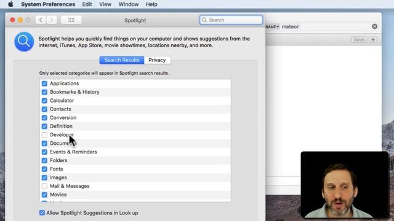Uncheck the Folders checkbox

coord(44,160)
